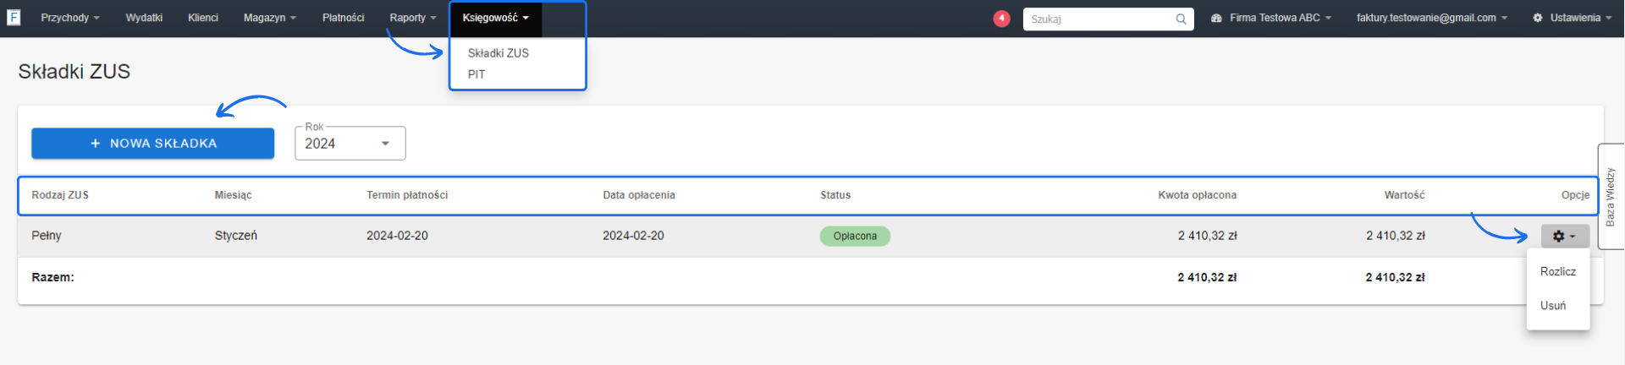Choose Rozlicz from the options menu
This screenshot has height=365, width=1625.
click(1557, 271)
